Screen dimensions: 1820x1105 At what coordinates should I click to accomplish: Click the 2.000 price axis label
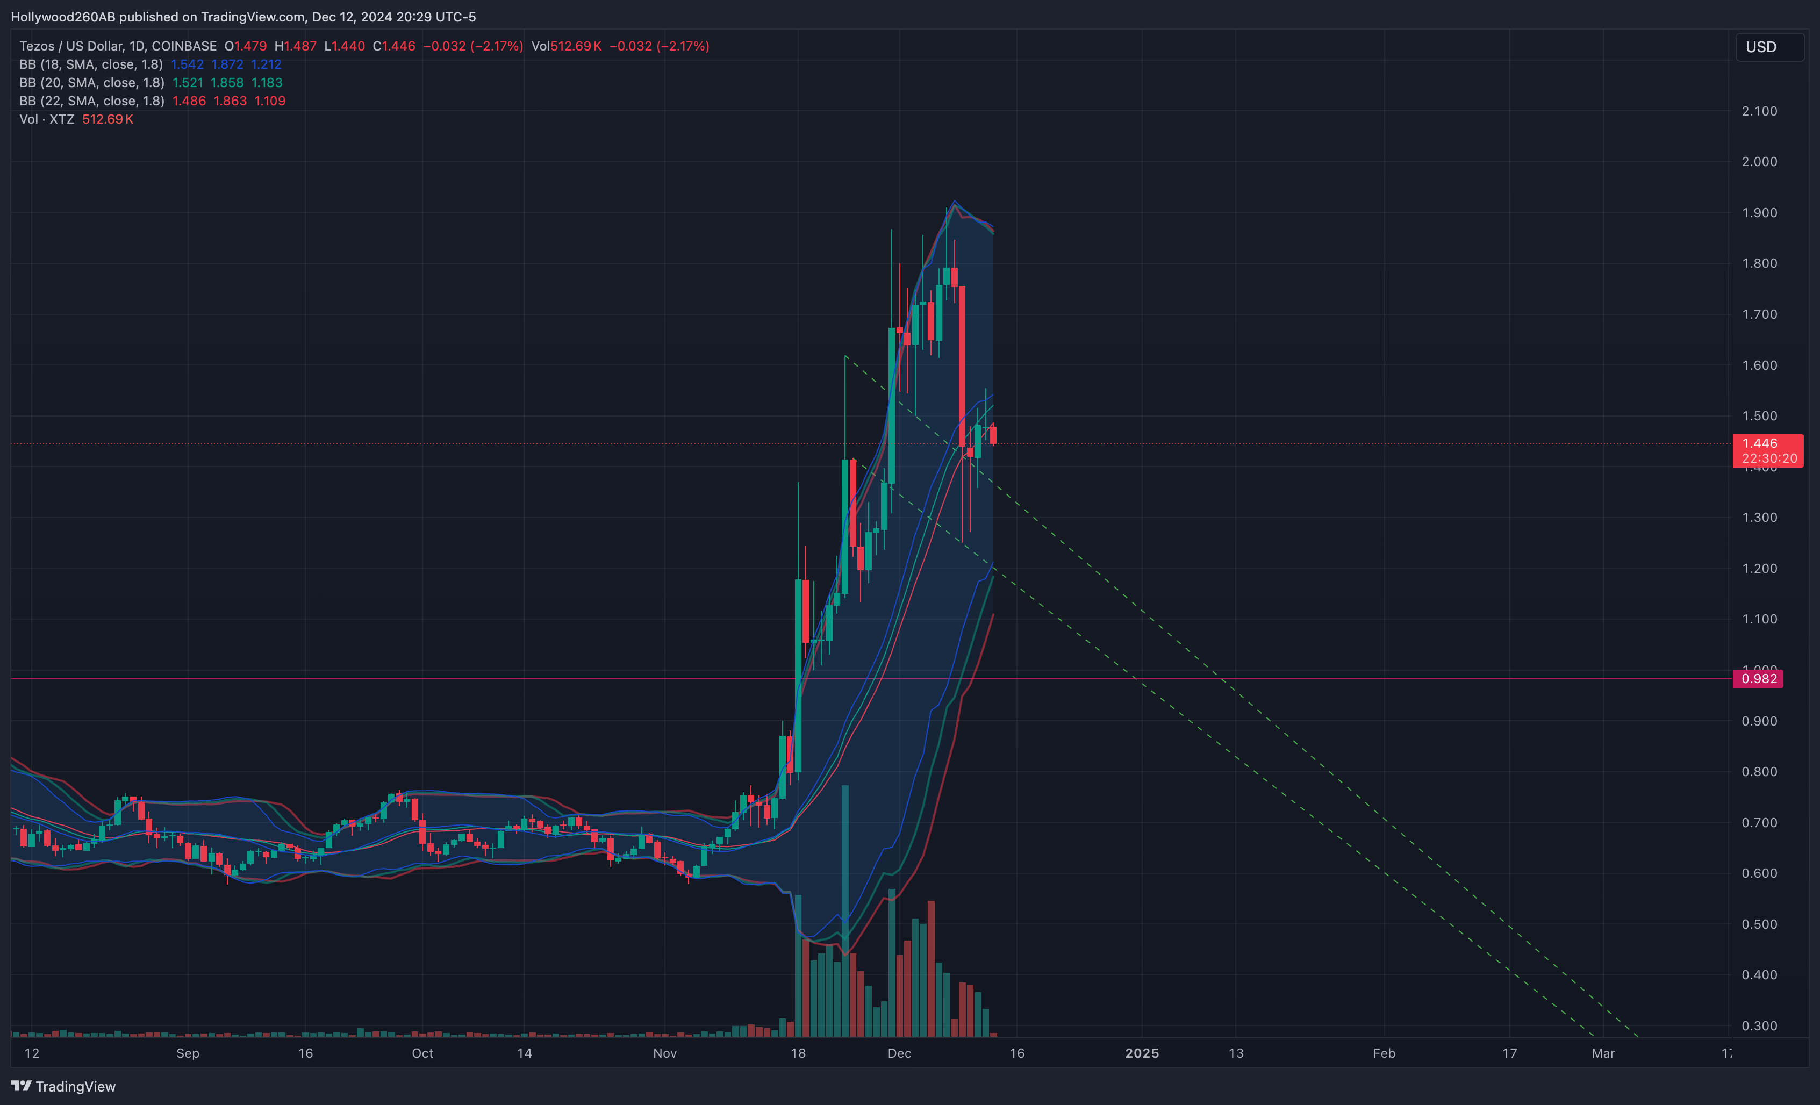1759,162
